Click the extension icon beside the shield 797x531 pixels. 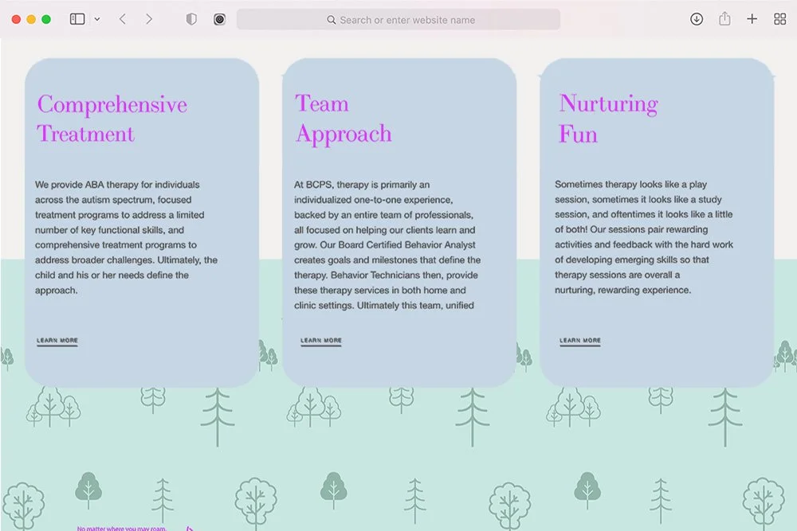coord(219,18)
